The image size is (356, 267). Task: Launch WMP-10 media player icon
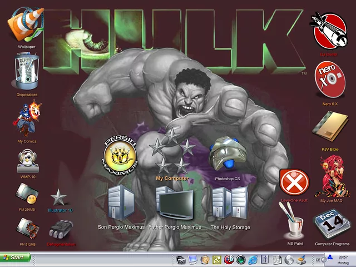pyautogui.click(x=27, y=161)
